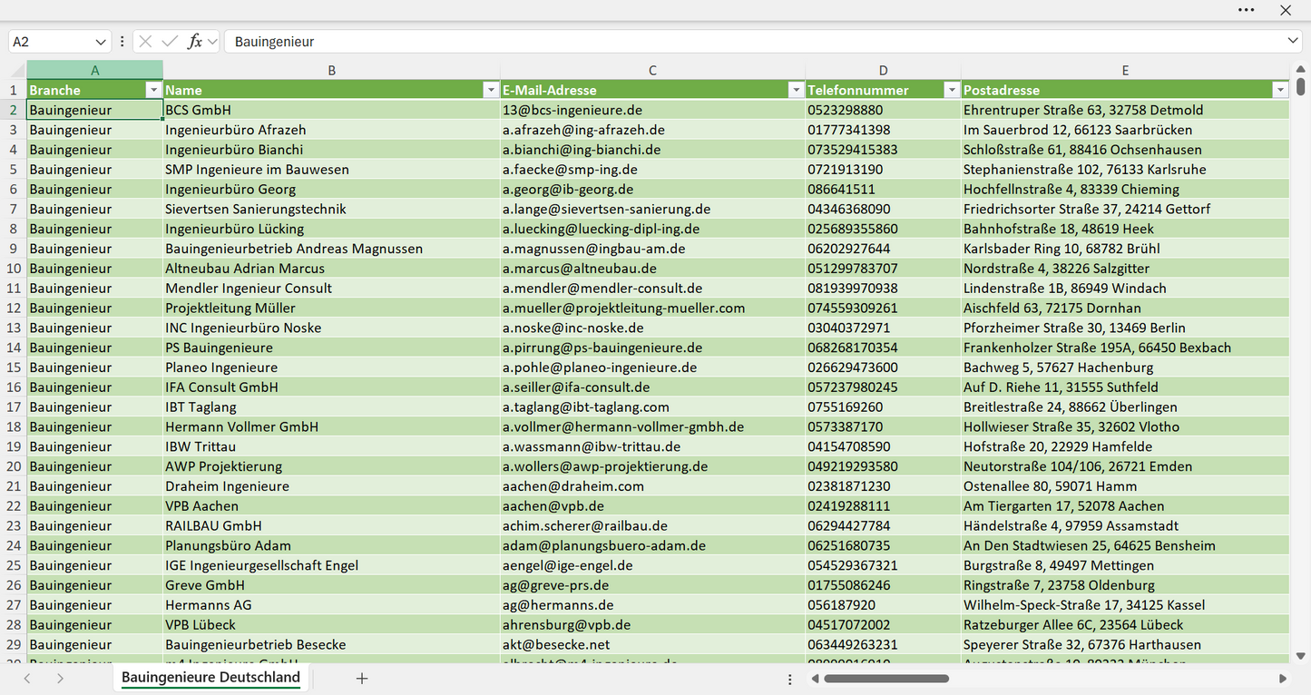Select cell Wilhelm-Speck-Straße 17, 34125 Kassel
1311x695 pixels.
pyautogui.click(x=1125, y=605)
